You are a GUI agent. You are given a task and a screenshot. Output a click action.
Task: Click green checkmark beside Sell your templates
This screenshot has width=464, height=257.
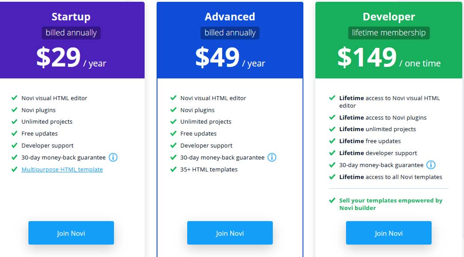[x=332, y=200]
